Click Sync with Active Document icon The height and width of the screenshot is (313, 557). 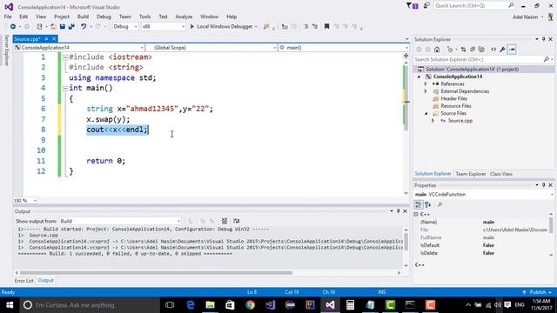(463, 50)
